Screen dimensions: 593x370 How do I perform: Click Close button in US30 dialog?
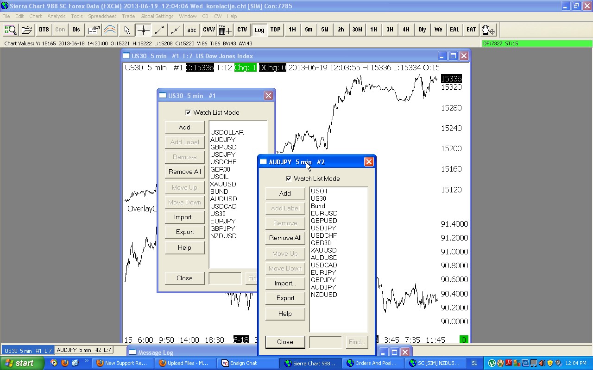tap(184, 278)
